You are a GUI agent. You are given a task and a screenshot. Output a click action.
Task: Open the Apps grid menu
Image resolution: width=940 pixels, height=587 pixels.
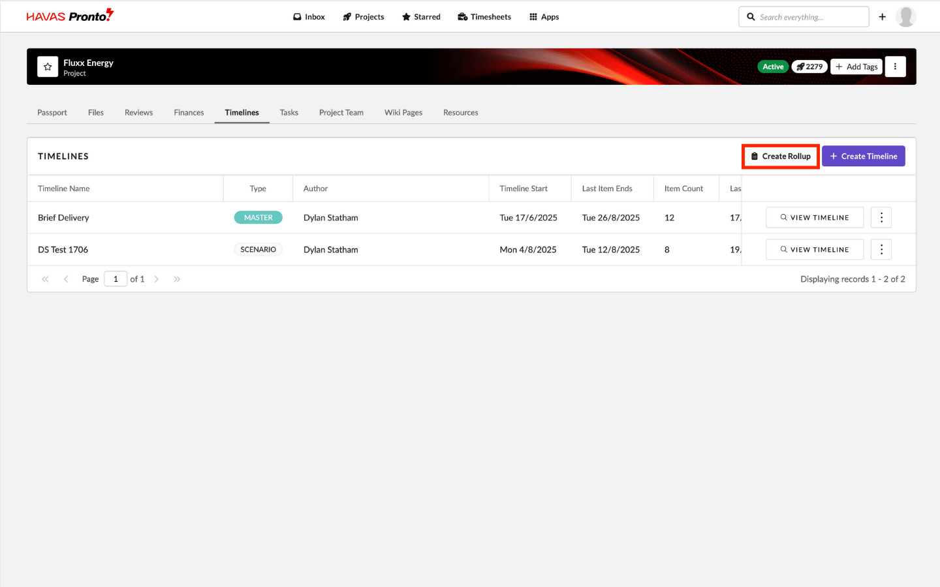[x=544, y=17]
